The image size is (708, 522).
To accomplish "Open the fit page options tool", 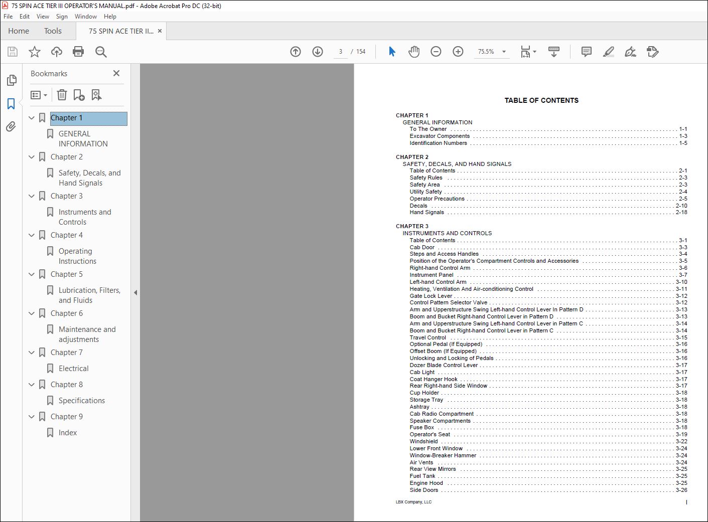I will (x=528, y=52).
